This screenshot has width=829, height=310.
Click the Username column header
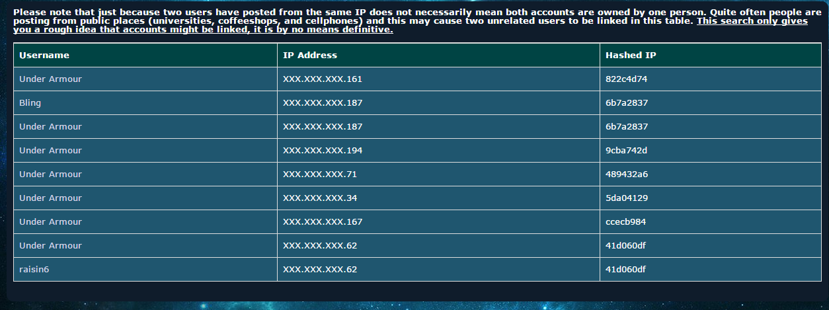[44, 56]
